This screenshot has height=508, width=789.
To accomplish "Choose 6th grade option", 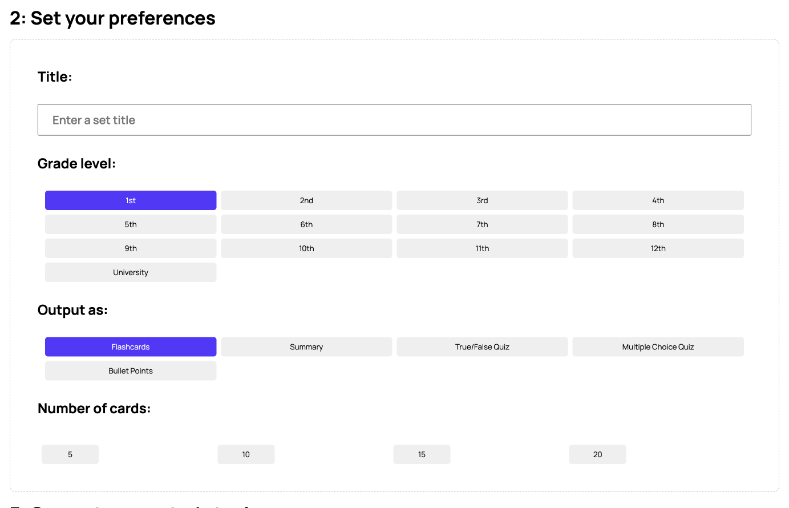I will 306,224.
